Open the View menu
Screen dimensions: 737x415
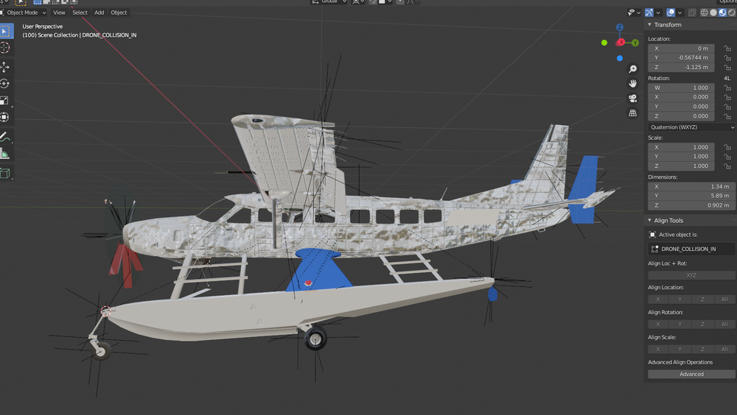[x=59, y=13]
